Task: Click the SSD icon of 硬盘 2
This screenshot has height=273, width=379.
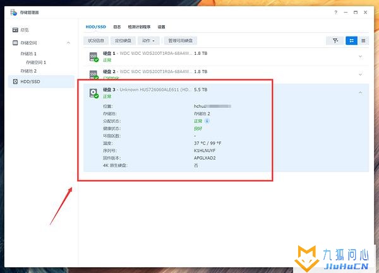Action: pyautogui.click(x=93, y=74)
